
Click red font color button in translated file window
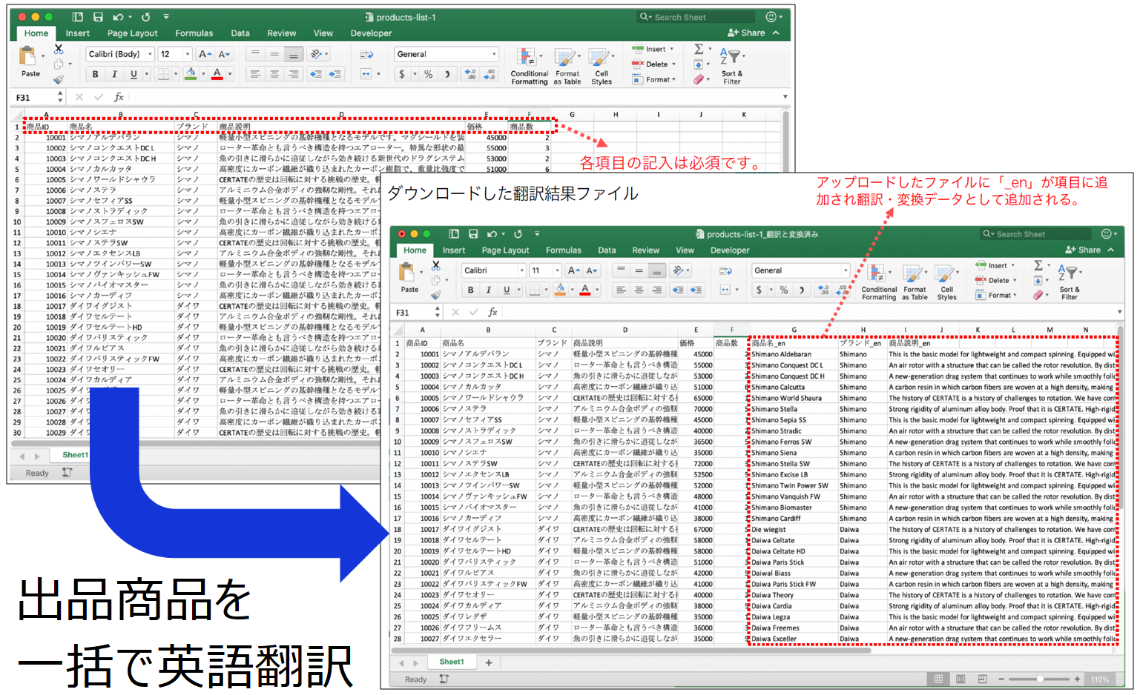[585, 290]
